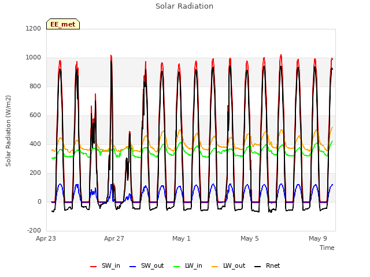The image size is (370, 277).
Task: Click the 200 y-axis tick label
Action: [x=35, y=173]
